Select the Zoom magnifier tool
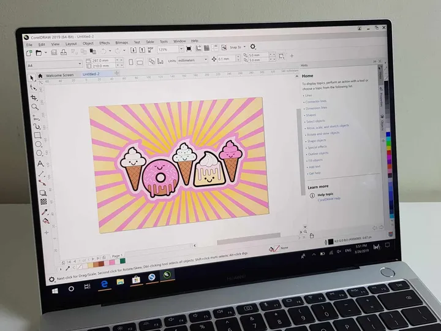The height and width of the screenshot is (331, 441). click(x=36, y=107)
